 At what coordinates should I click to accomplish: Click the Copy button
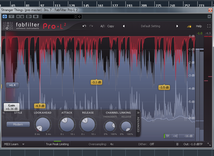(111, 26)
